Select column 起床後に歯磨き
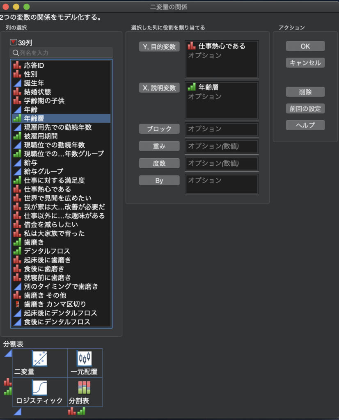The height and width of the screenshot is (420, 339). [61, 260]
